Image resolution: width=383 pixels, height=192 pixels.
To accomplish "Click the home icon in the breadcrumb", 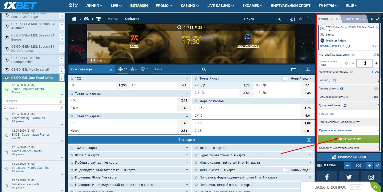I will click(x=74, y=19).
